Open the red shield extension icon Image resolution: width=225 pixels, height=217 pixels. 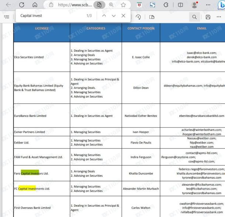click(x=139, y=5)
